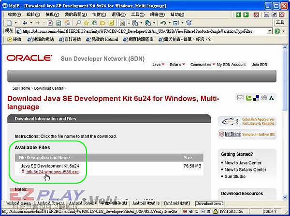Switch to the [Android 教學] tab
This screenshot has width=290, height=216.
click(x=177, y=203)
